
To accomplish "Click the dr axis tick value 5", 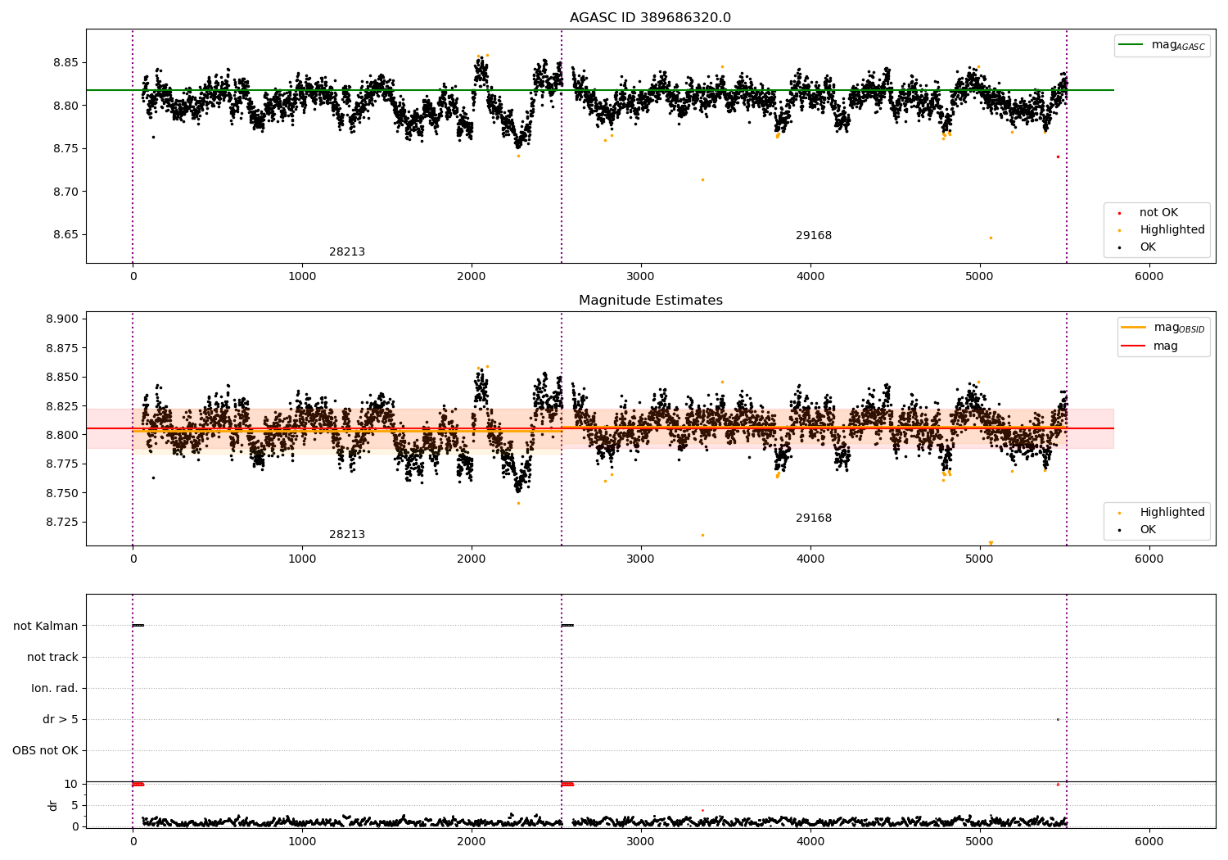I will (74, 805).
